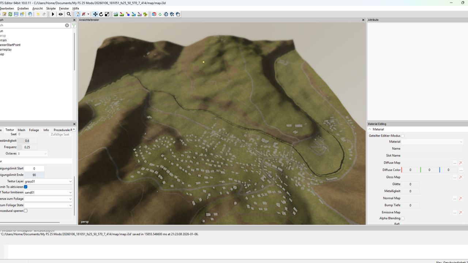Viewport: 468px width, 263px height.
Task: Click the save floppy disk icon
Action: [16, 14]
